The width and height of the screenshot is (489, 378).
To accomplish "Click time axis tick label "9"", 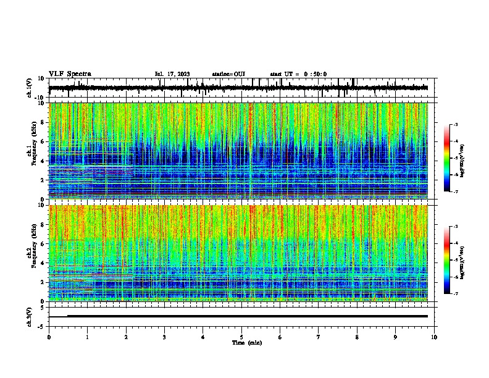I will (x=395, y=337).
